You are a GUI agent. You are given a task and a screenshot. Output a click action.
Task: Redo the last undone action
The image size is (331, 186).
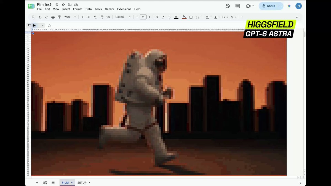[x=47, y=17]
